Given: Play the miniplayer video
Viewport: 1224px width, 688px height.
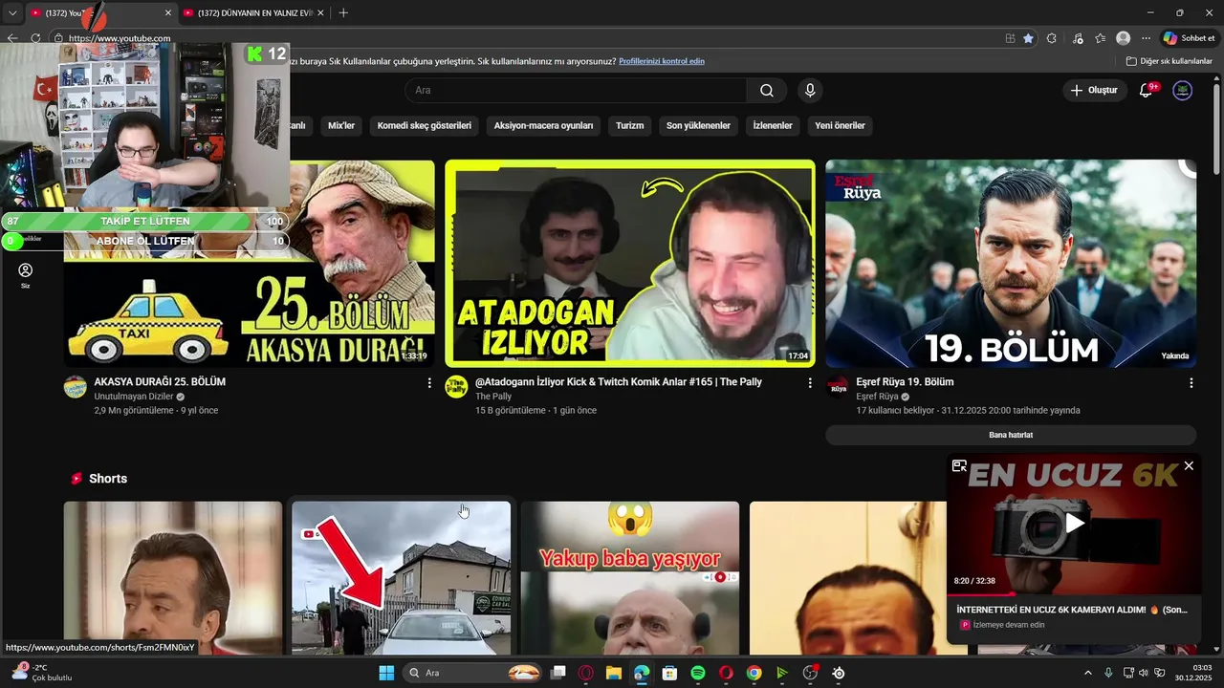Looking at the screenshot, I should pyautogui.click(x=1075, y=523).
